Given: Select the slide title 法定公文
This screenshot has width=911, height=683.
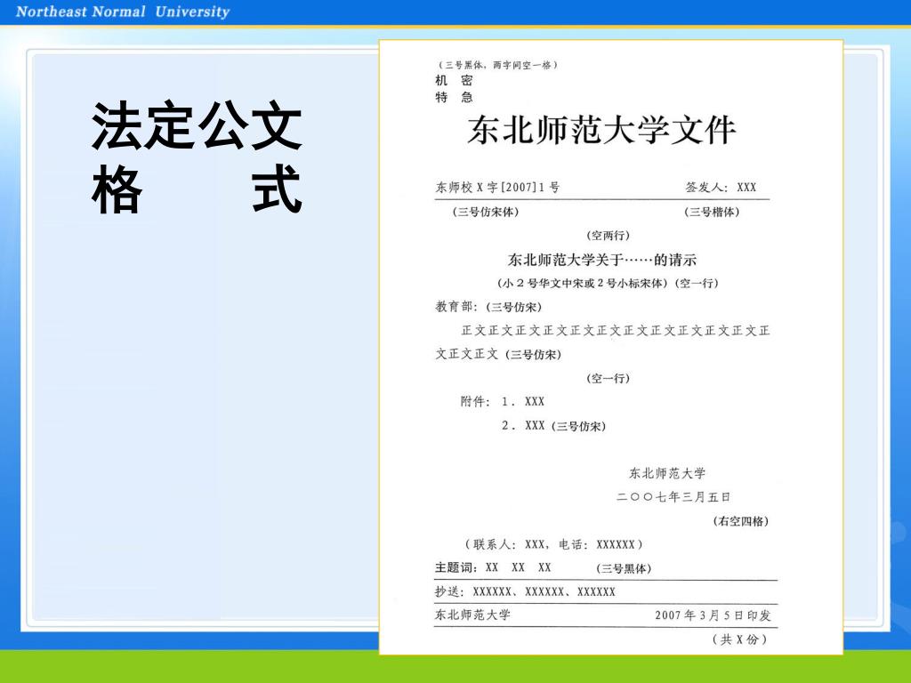Looking at the screenshot, I should [x=197, y=125].
